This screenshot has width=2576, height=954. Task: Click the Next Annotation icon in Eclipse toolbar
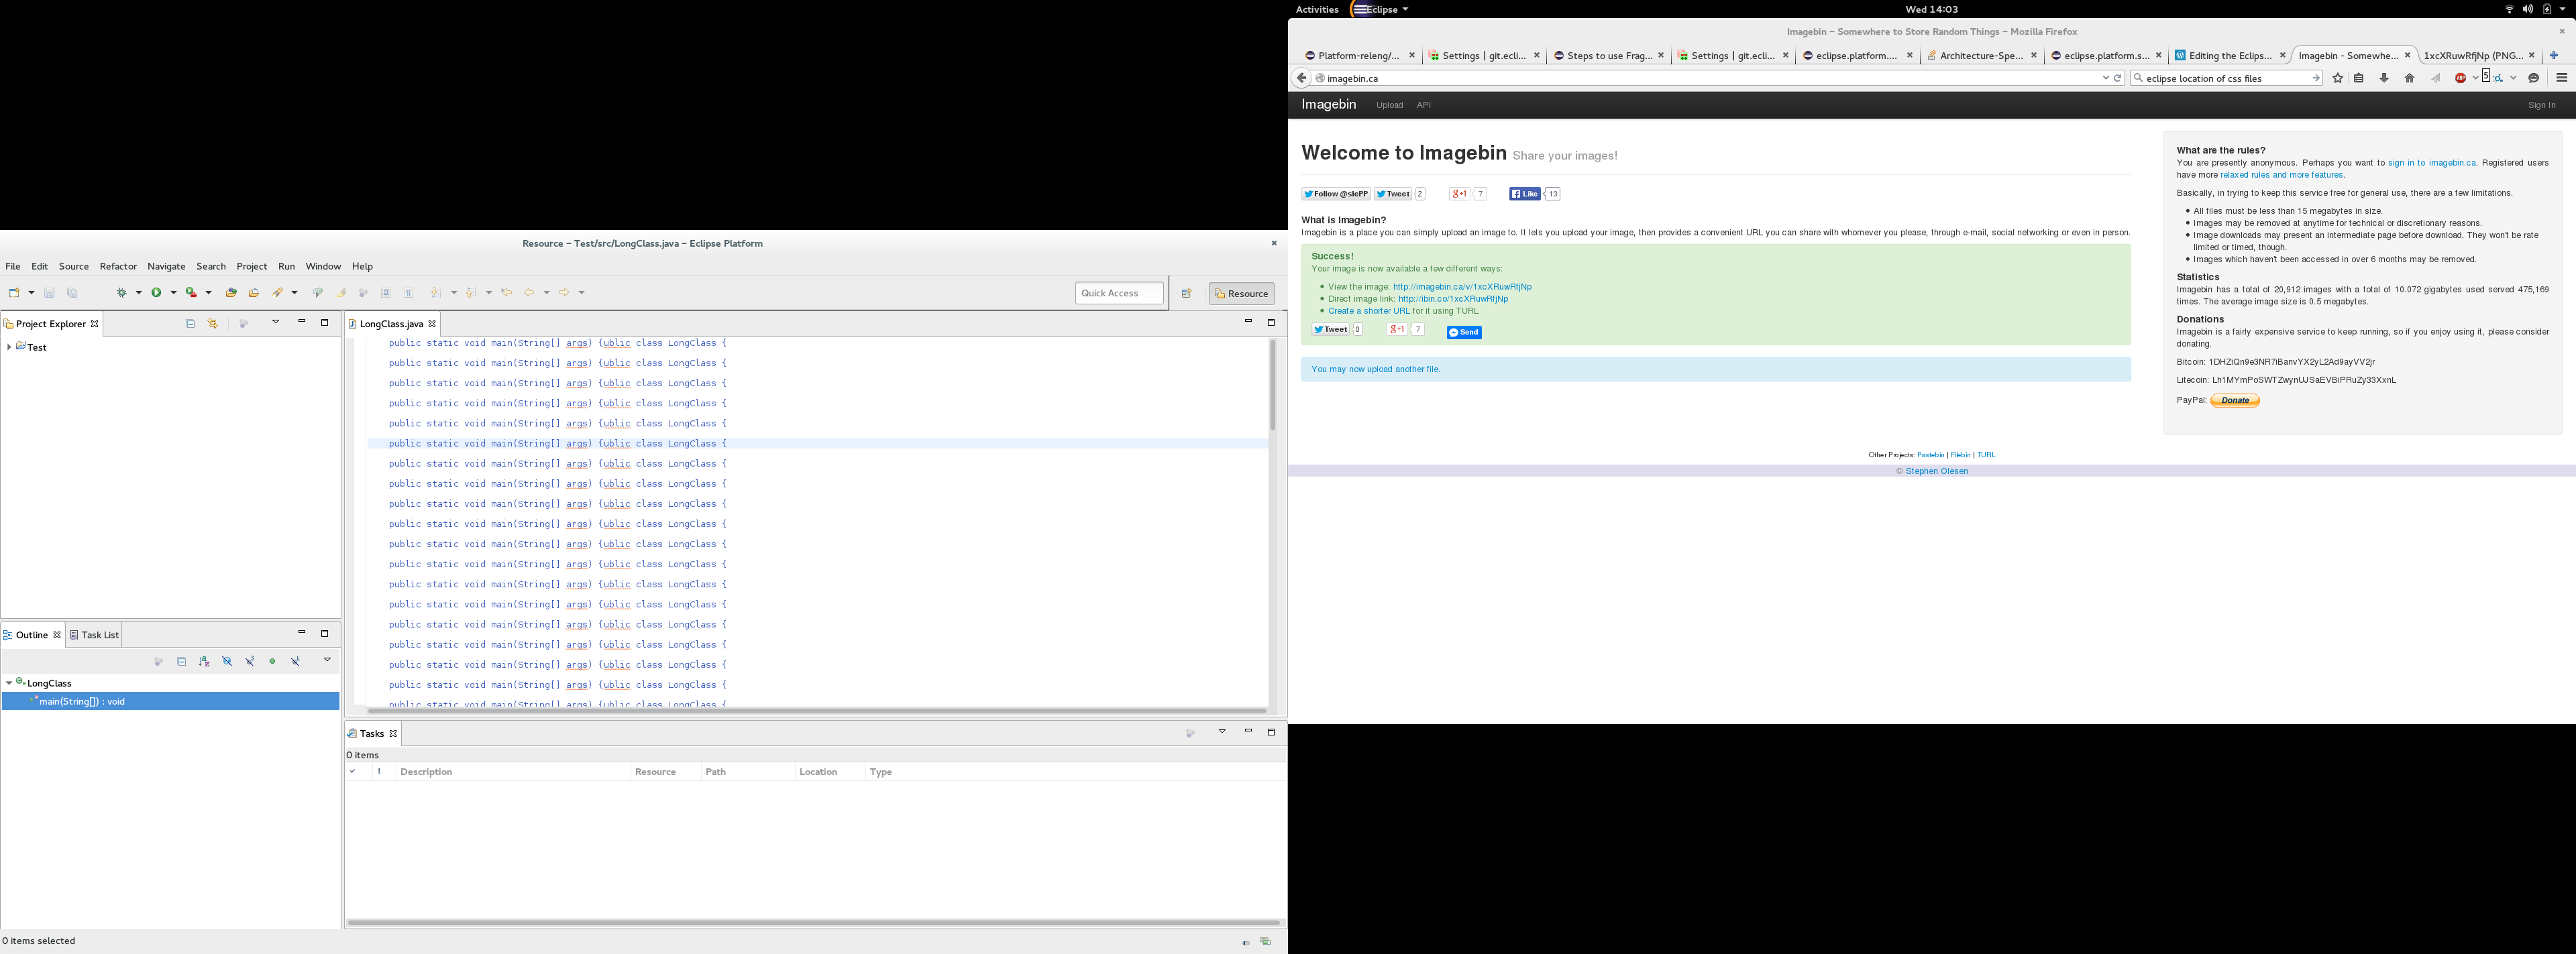436,293
